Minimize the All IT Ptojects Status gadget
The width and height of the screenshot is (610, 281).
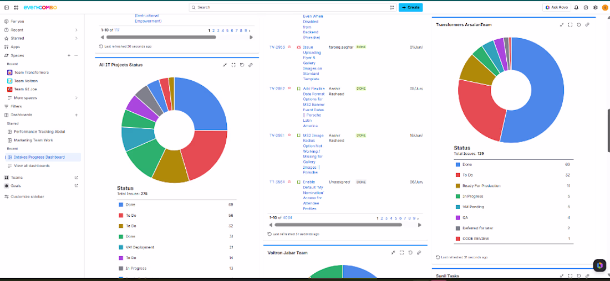(225, 65)
